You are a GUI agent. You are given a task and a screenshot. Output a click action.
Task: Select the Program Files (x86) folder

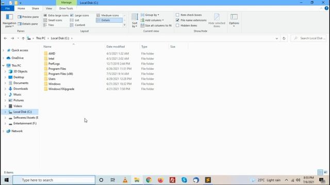tap(61, 74)
